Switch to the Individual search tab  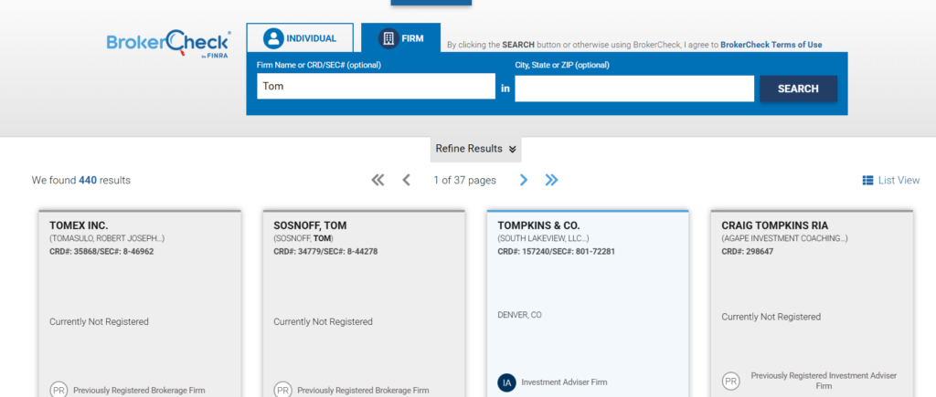tap(300, 38)
